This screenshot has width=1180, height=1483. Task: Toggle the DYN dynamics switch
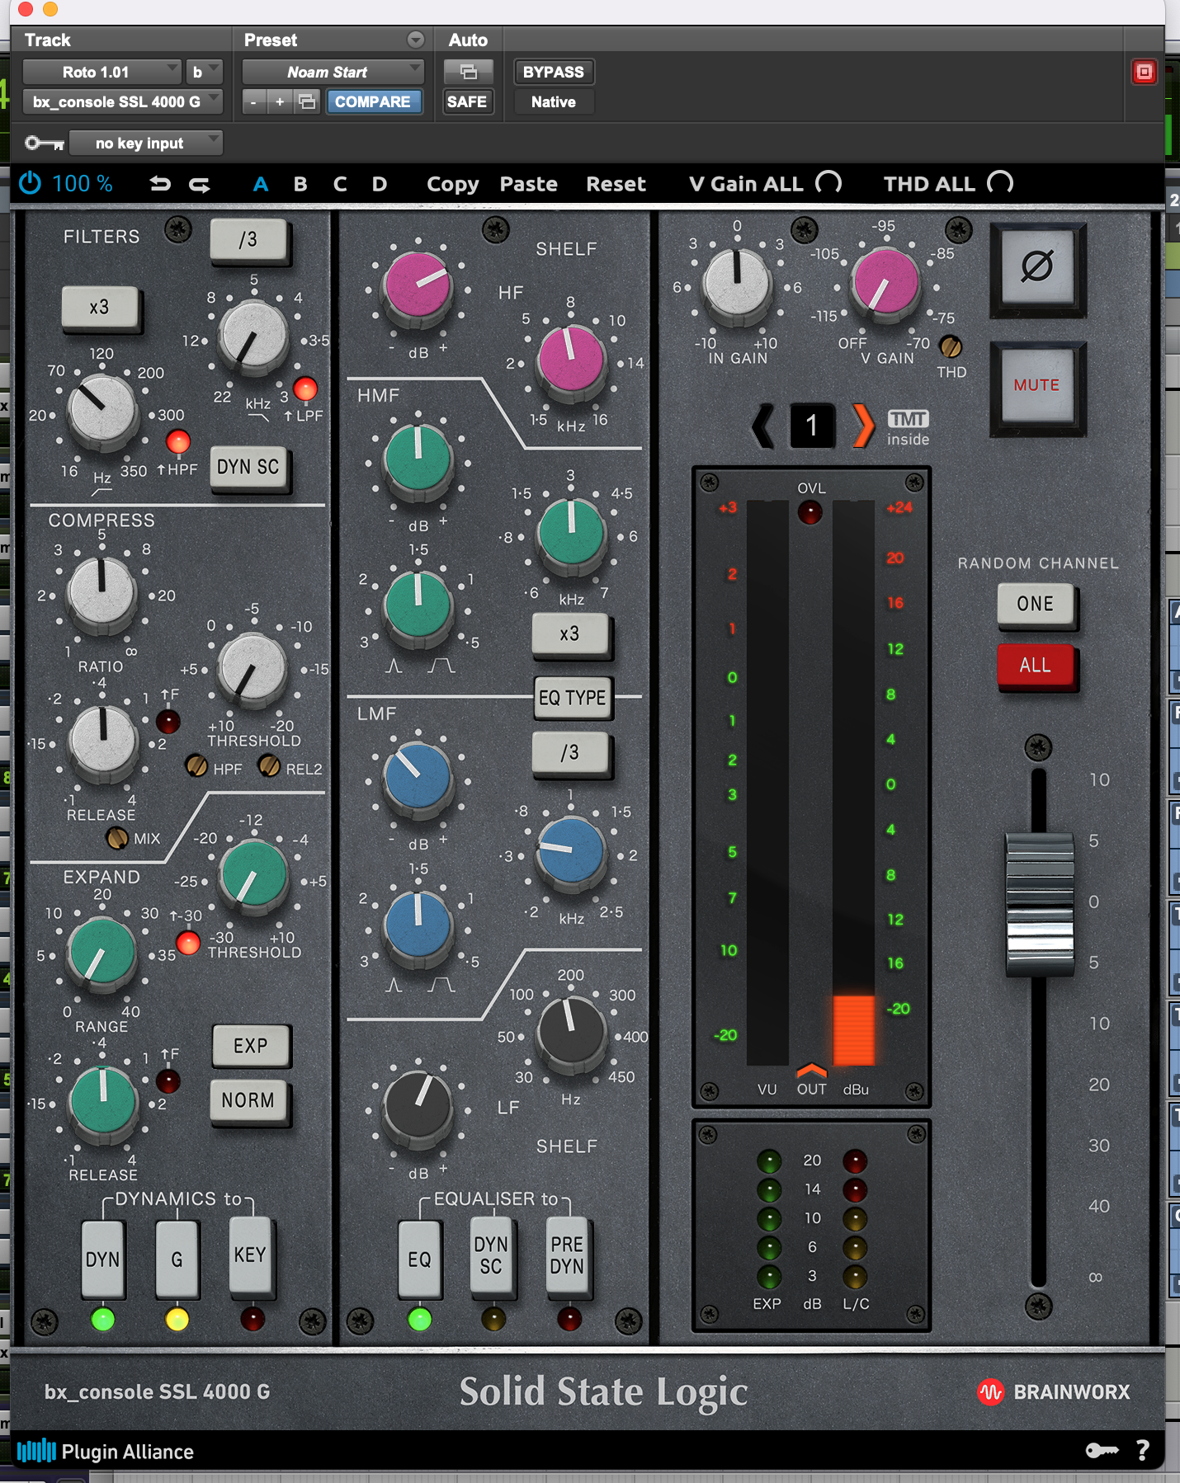(102, 1259)
